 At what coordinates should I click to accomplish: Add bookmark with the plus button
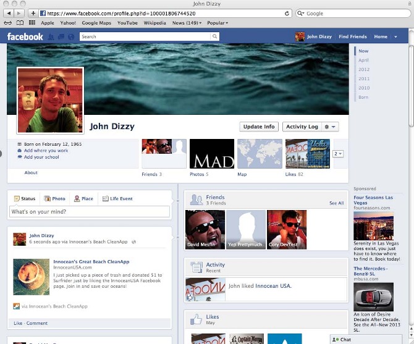coord(33,13)
